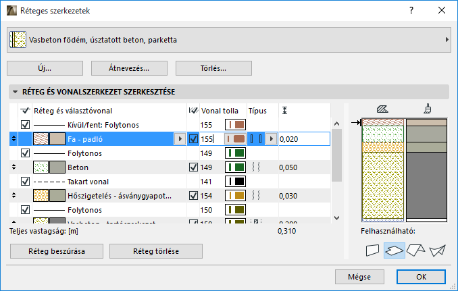
Task: Click black pen swatch of Takart vonal
Action: (x=235, y=181)
